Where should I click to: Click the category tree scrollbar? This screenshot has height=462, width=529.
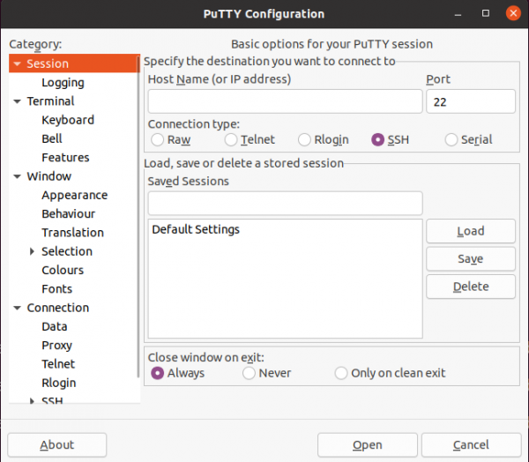tap(138, 216)
